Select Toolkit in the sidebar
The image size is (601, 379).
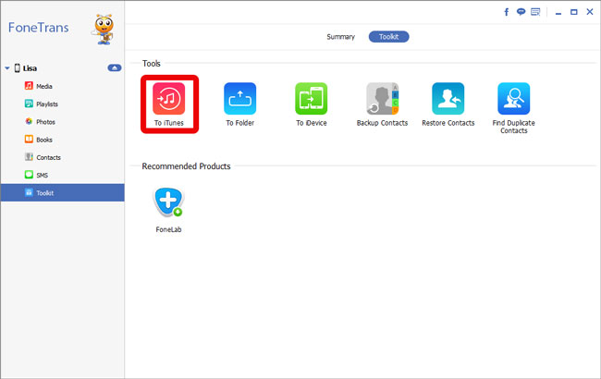pyautogui.click(x=63, y=192)
